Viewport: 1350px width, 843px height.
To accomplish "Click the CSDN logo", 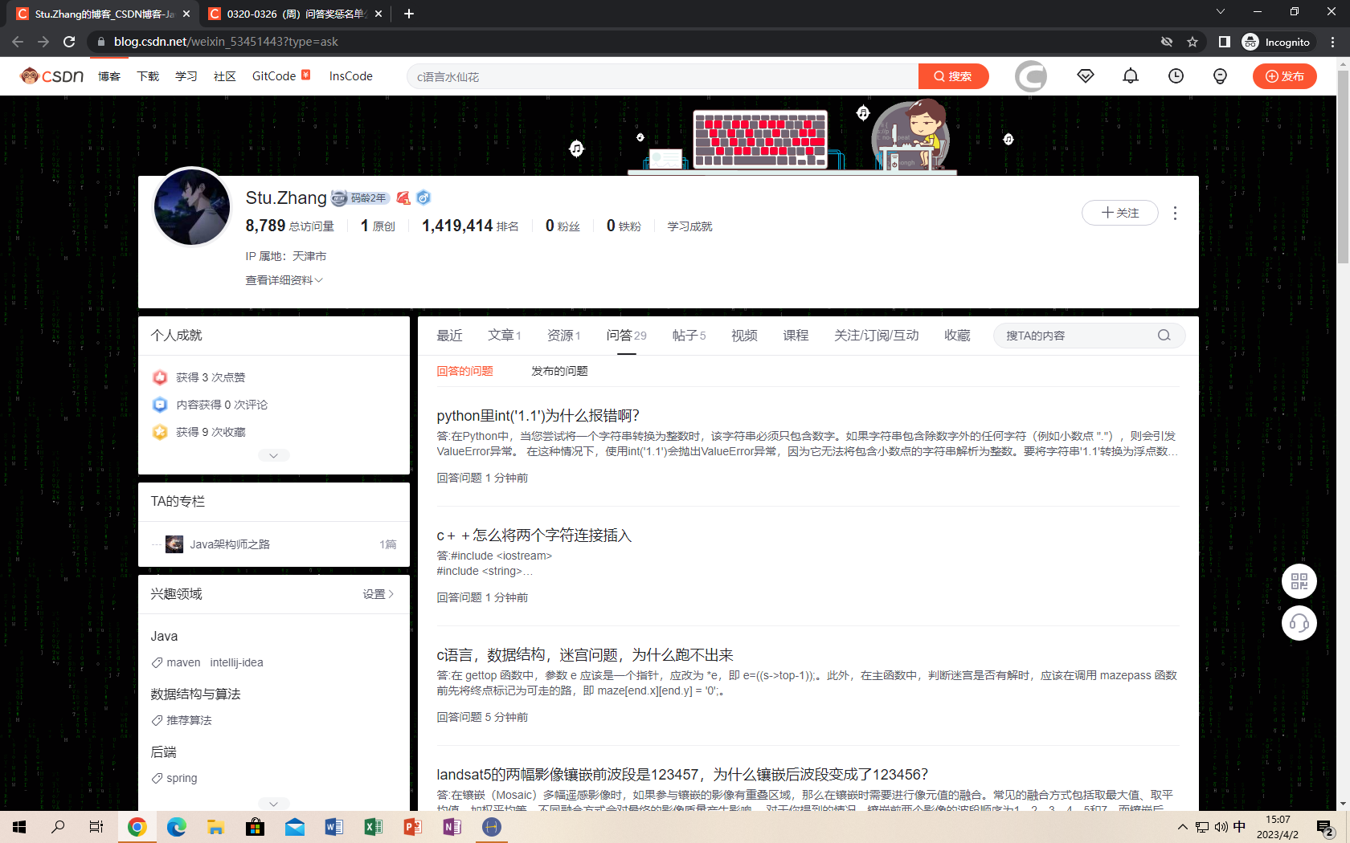I will click(x=52, y=76).
